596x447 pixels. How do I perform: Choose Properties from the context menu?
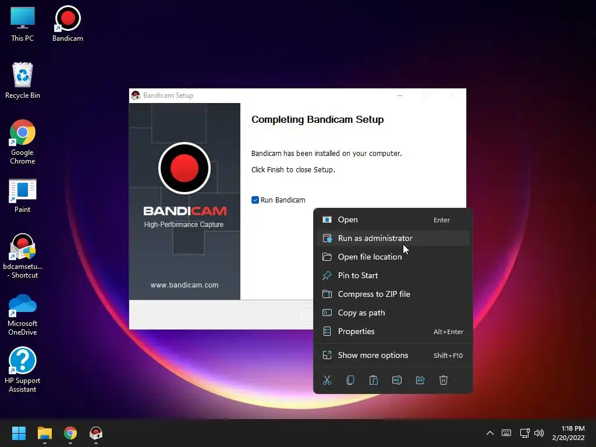[393, 331]
